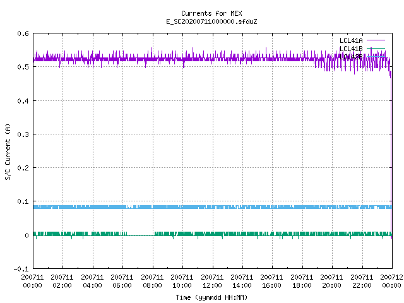Screen dimensions: 404x303
Task: Click the chart title 'Currents for MEX'
Action: 211,13
